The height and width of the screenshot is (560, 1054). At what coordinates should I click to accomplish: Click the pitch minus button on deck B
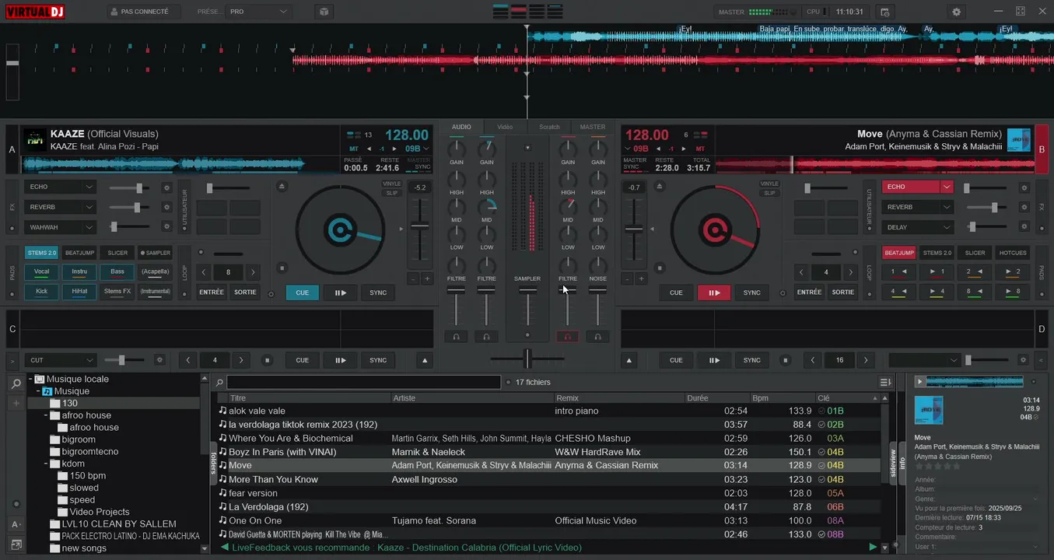pyautogui.click(x=628, y=278)
